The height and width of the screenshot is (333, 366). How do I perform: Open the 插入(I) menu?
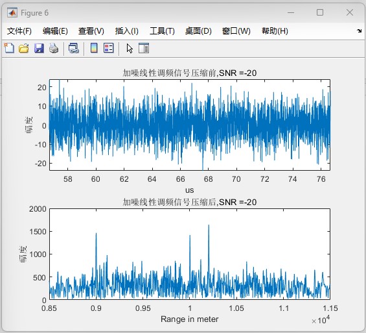(x=127, y=31)
